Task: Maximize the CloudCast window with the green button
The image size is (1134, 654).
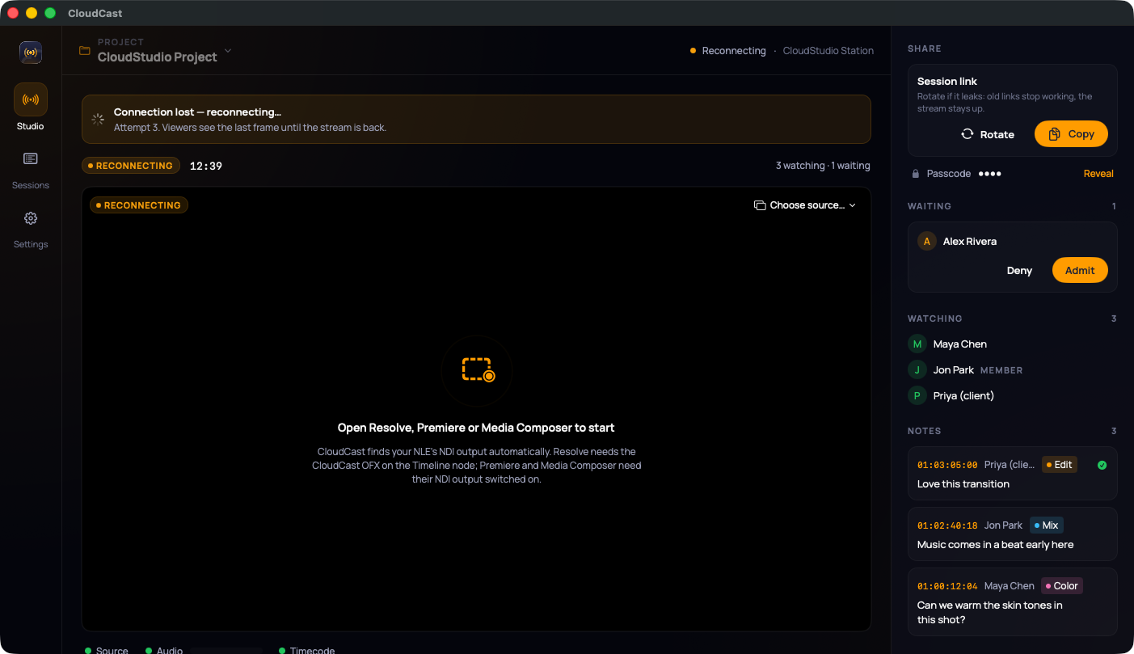Action: pyautogui.click(x=50, y=13)
